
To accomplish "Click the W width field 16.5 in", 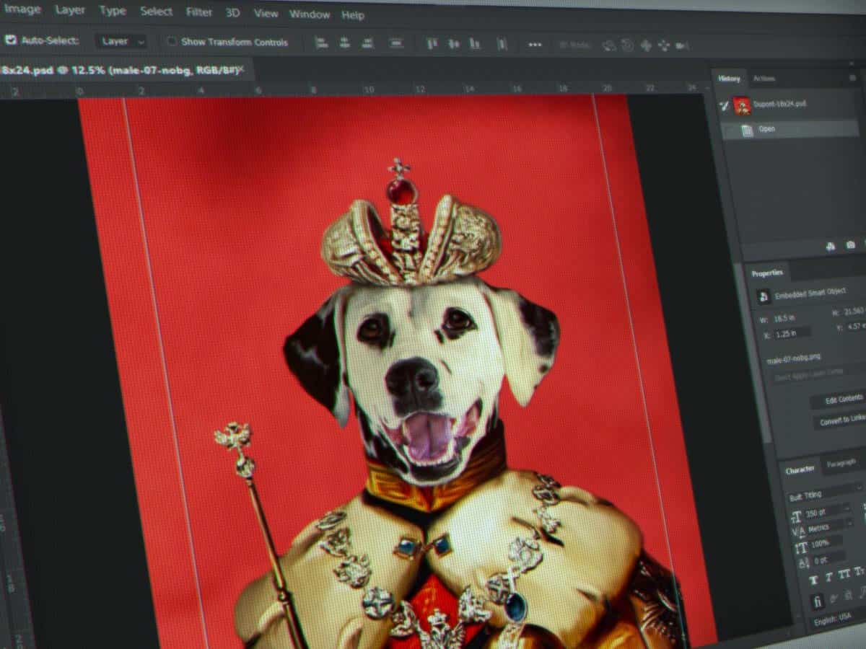I will pyautogui.click(x=785, y=318).
